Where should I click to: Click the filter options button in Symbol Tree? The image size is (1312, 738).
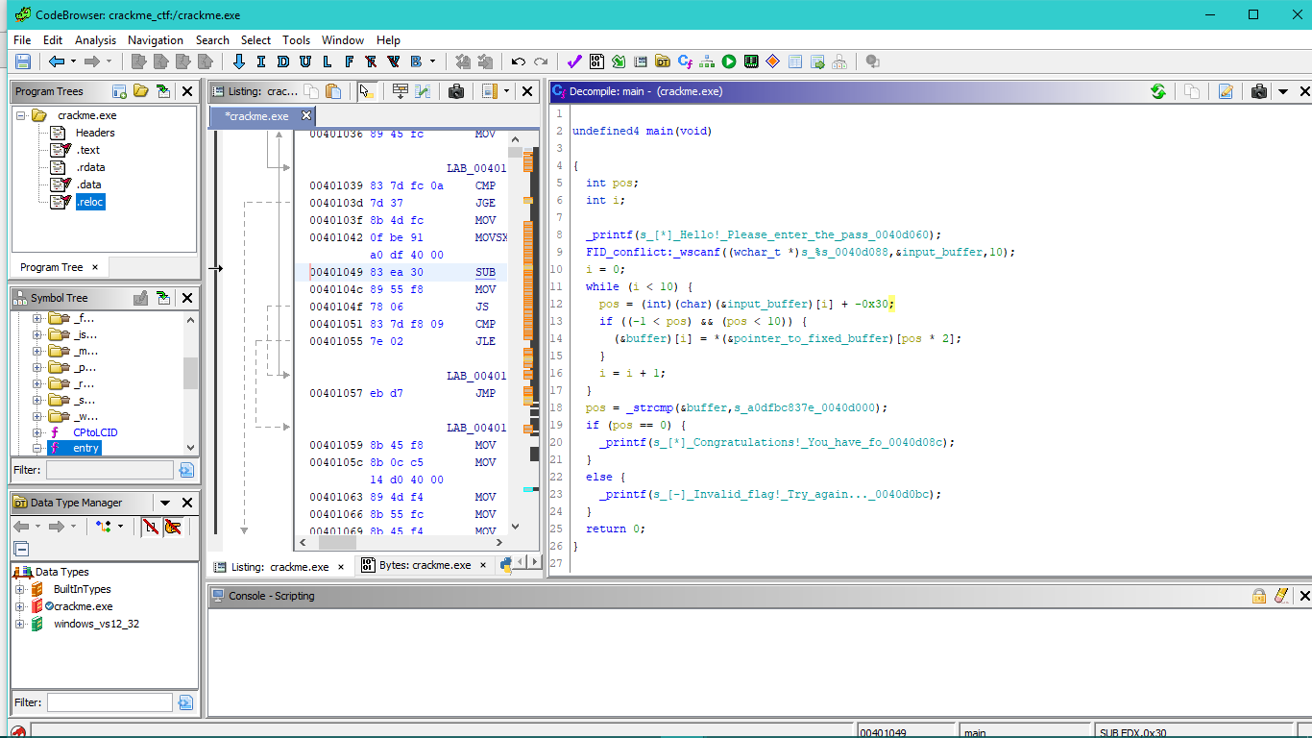pyautogui.click(x=185, y=470)
